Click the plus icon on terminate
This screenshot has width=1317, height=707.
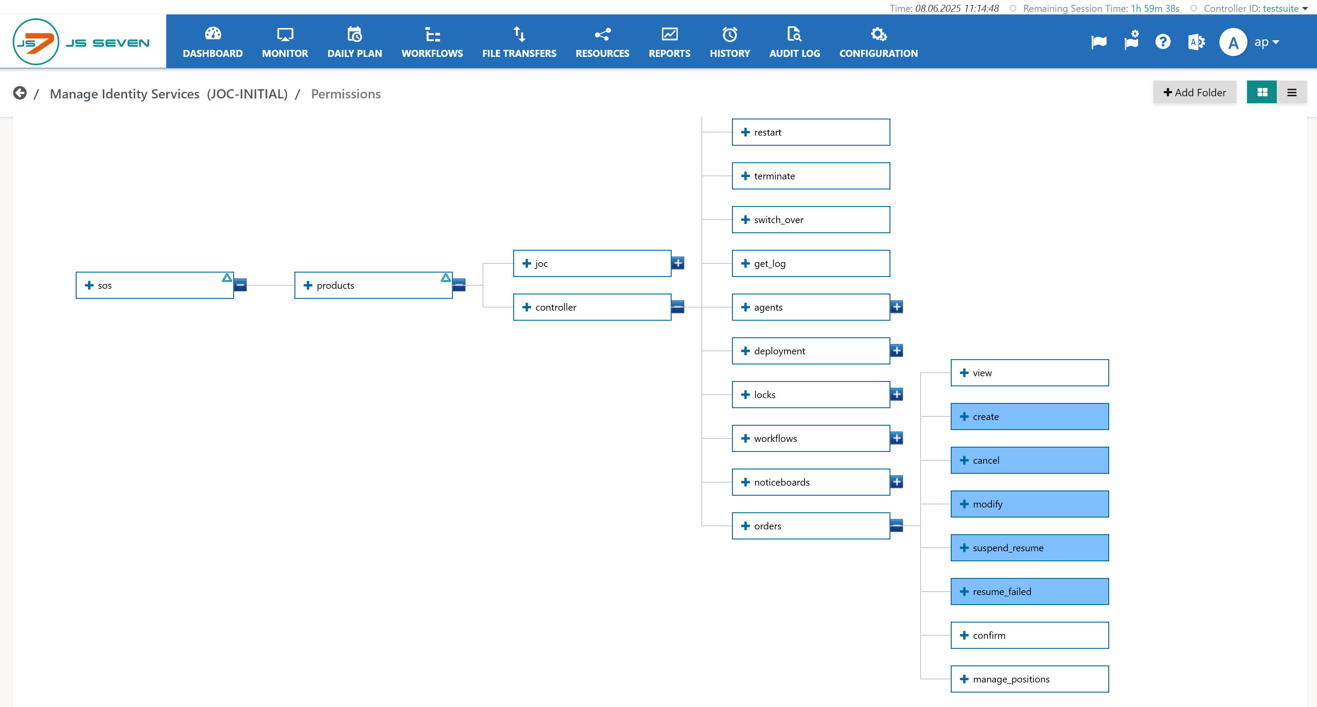pyautogui.click(x=746, y=176)
